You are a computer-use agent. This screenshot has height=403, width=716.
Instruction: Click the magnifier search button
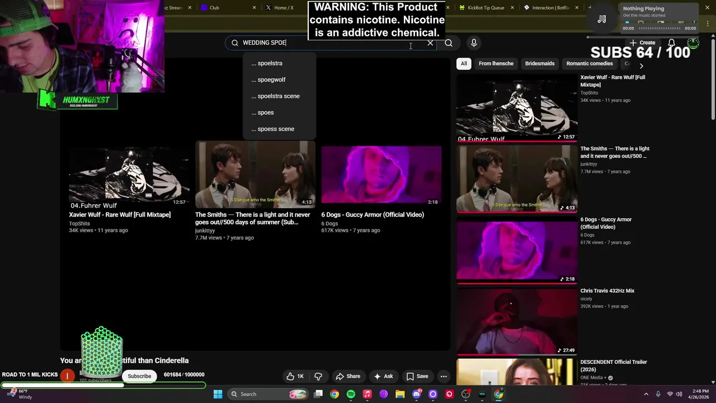point(449,43)
